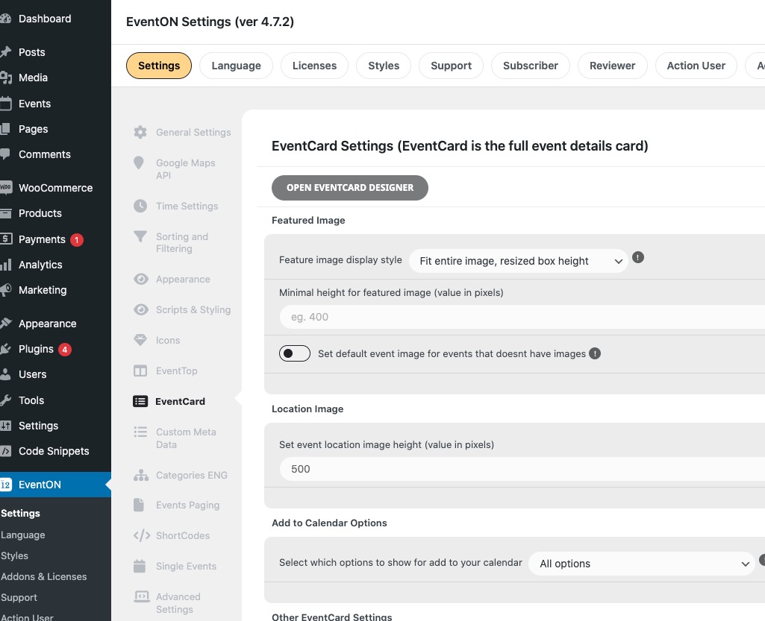This screenshot has width=765, height=621.
Task: Click location image height field showing 500
Action: (522, 469)
